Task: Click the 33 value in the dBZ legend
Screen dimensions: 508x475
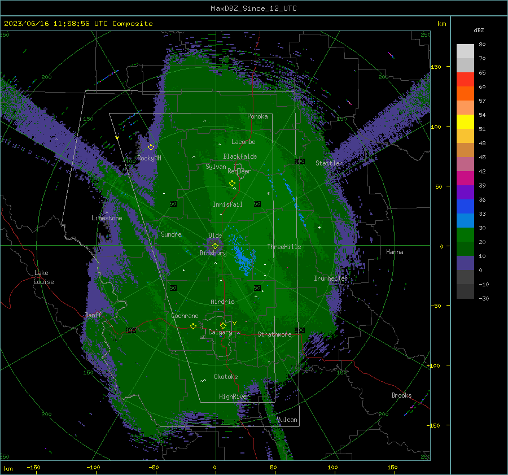Action: pos(482,213)
